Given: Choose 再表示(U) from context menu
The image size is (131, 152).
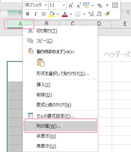Looking at the screenshot, I should click(x=60, y=146).
